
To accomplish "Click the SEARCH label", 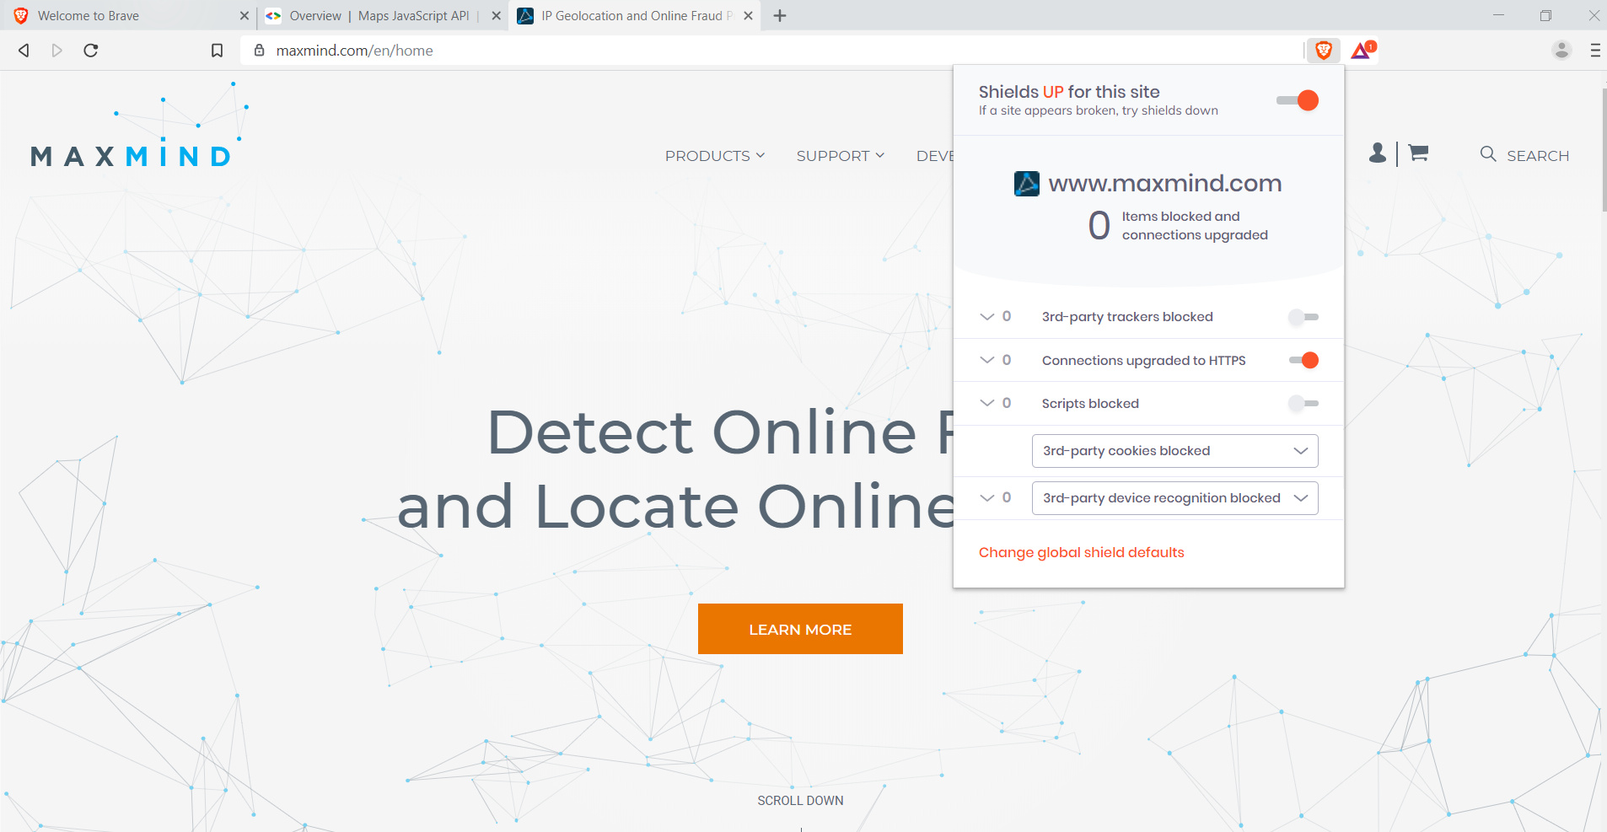I will (x=1538, y=156).
